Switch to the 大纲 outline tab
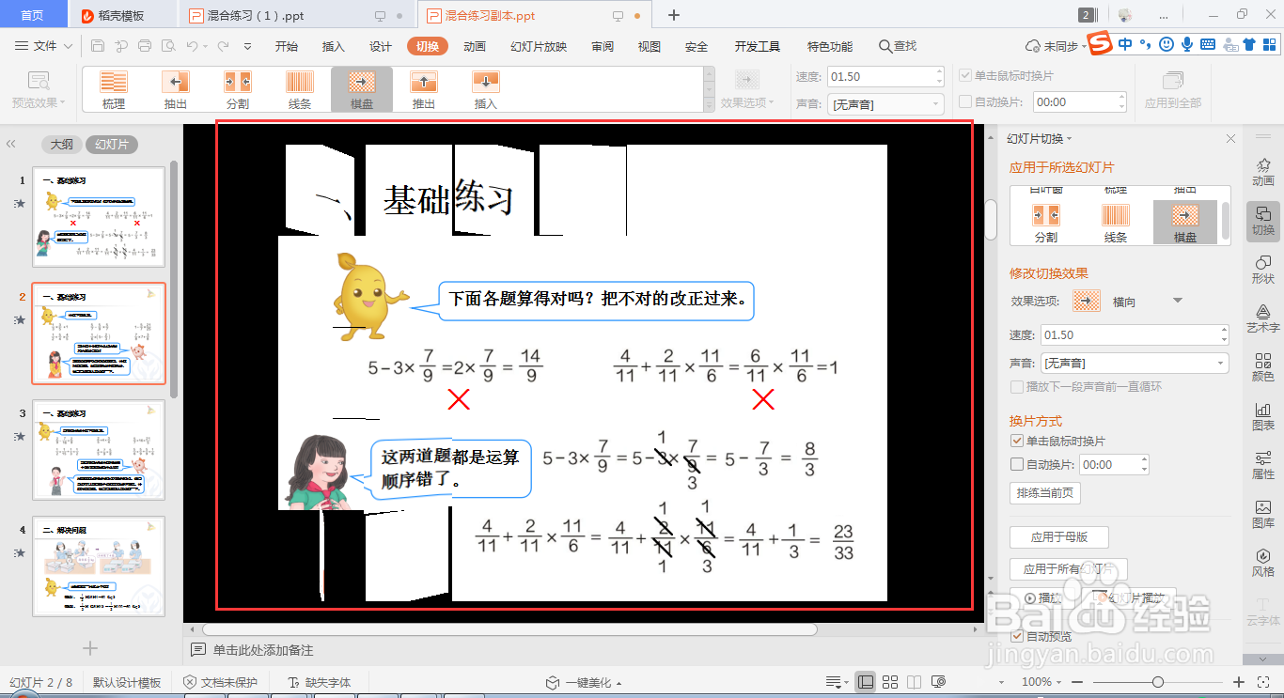The width and height of the screenshot is (1284, 698). point(62,145)
